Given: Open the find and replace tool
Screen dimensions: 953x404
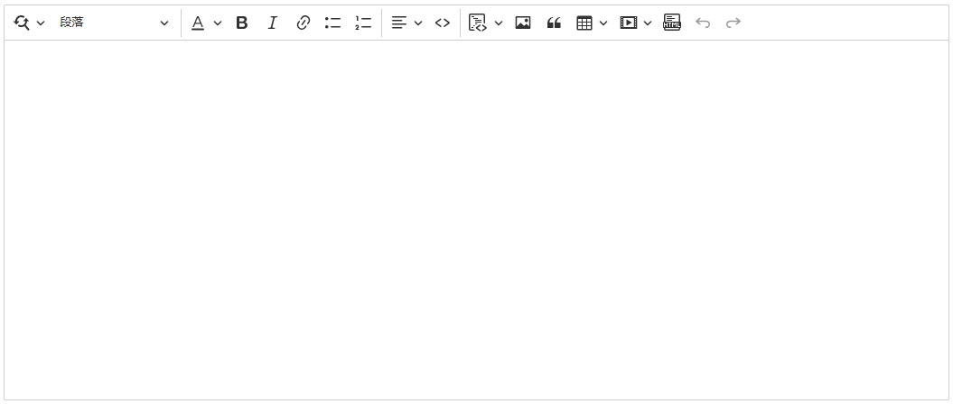Looking at the screenshot, I should click(x=22, y=23).
